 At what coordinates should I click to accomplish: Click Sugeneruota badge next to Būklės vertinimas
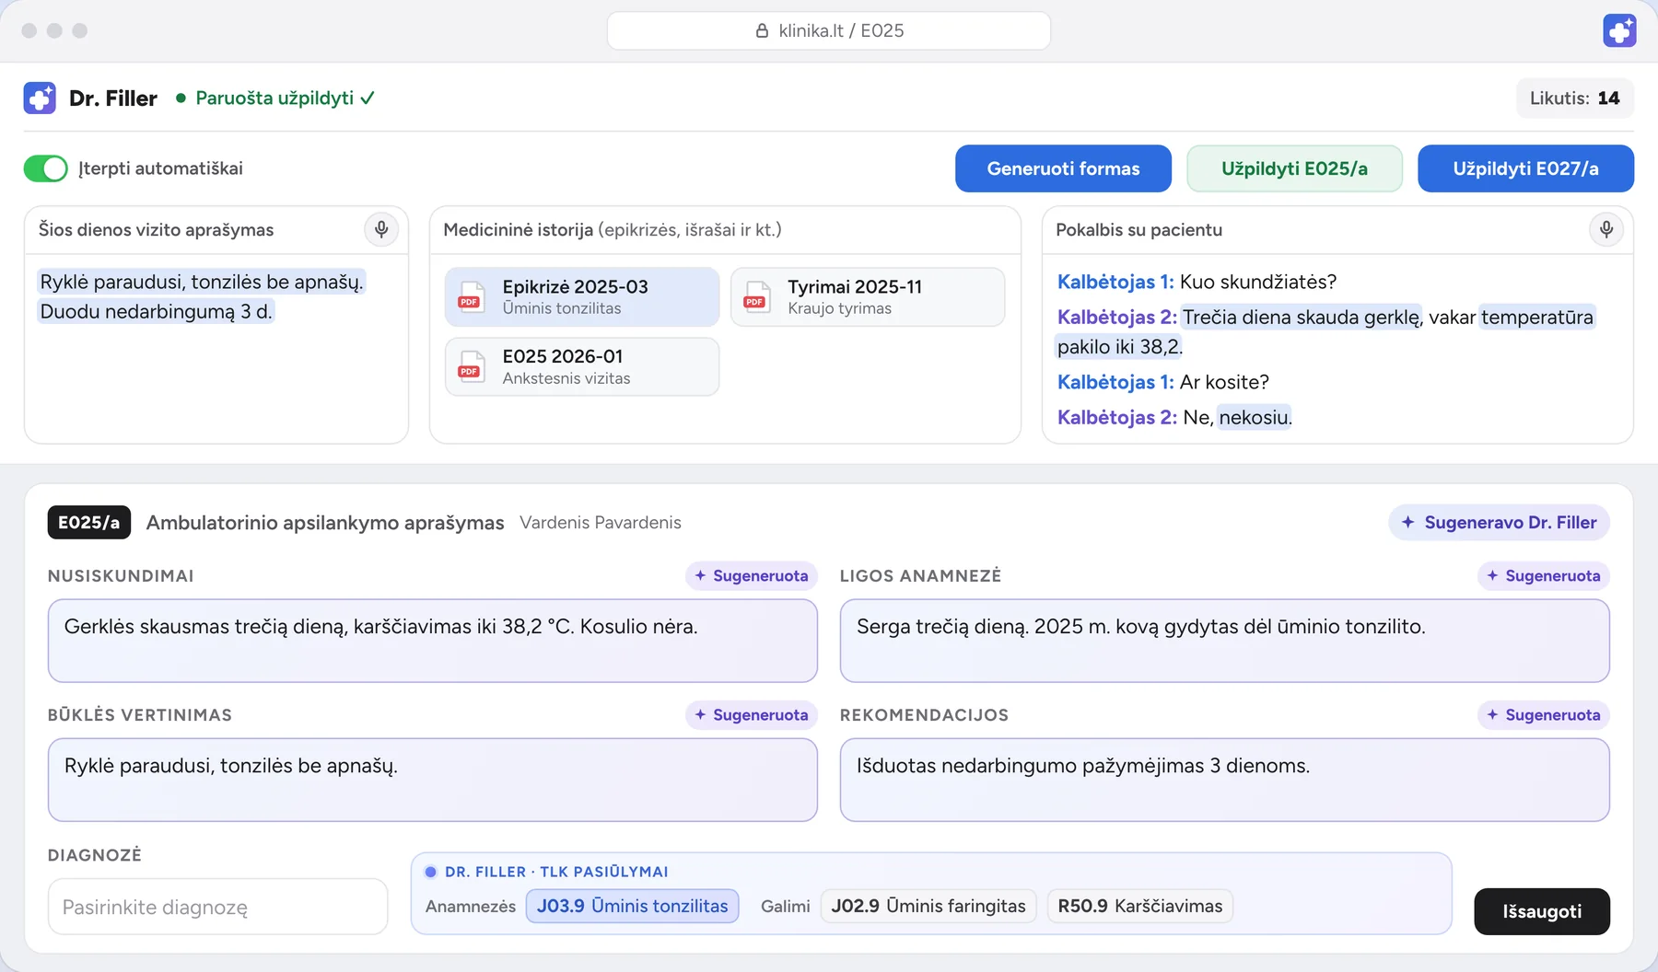tap(752, 714)
